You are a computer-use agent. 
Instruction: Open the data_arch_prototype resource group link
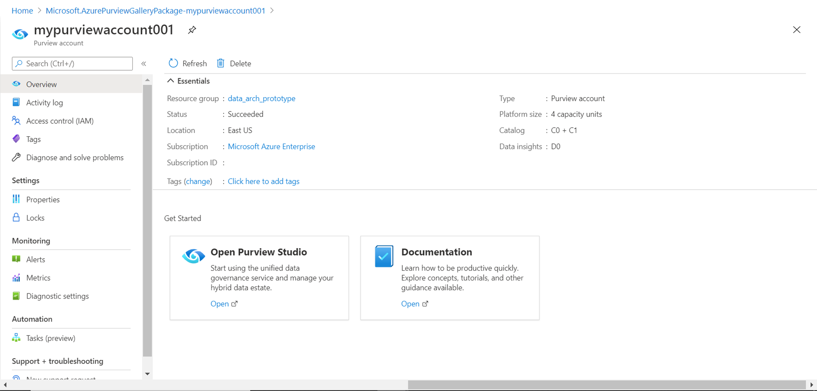261,98
